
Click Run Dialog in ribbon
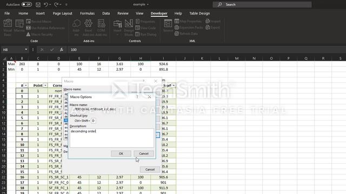pyautogui.click(x=146, y=34)
